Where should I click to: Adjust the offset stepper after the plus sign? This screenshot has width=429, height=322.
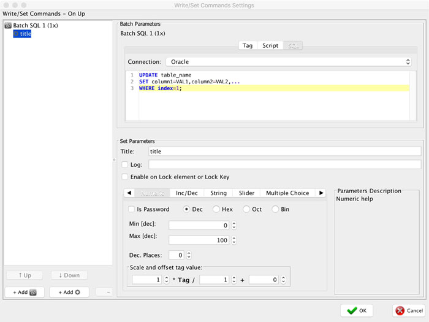point(283,280)
